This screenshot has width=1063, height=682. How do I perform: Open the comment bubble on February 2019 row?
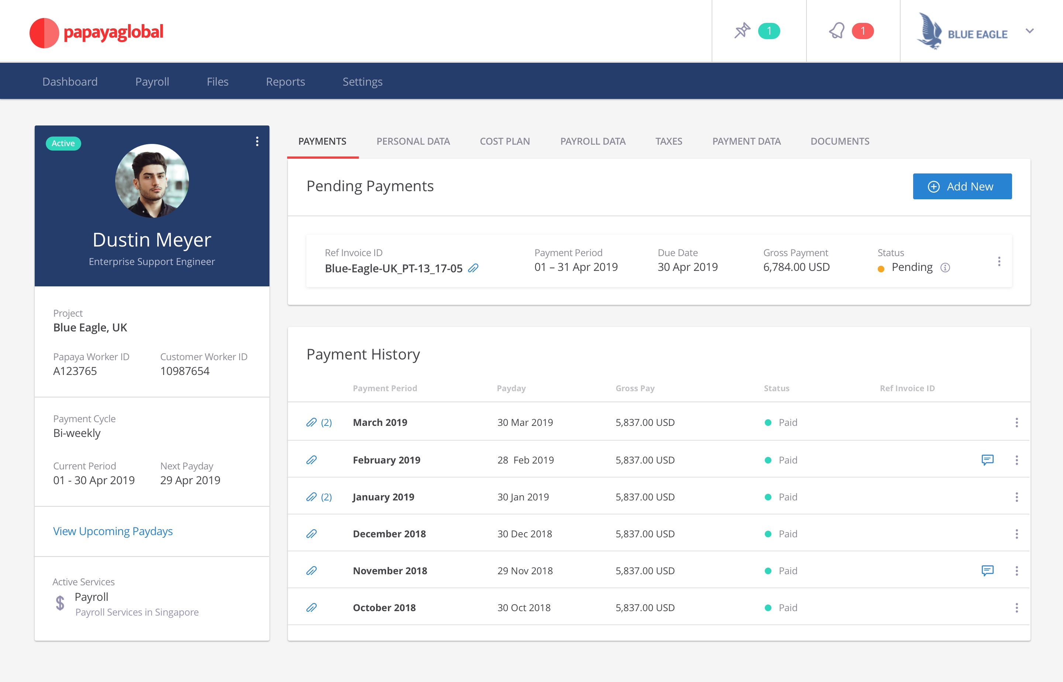click(x=988, y=460)
